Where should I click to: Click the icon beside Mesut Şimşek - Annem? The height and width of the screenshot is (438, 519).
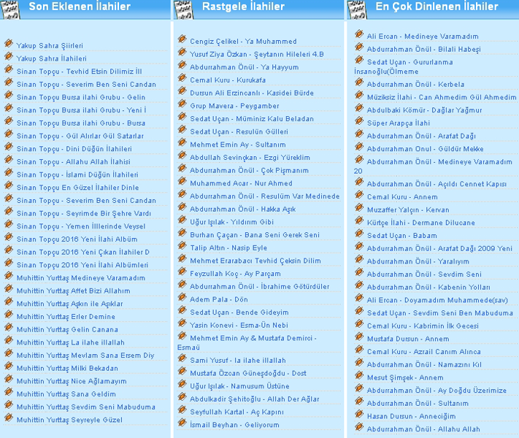coord(359,375)
